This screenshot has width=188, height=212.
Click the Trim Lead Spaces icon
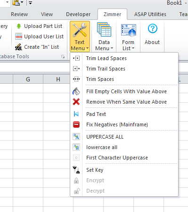pyautogui.click(x=76, y=58)
